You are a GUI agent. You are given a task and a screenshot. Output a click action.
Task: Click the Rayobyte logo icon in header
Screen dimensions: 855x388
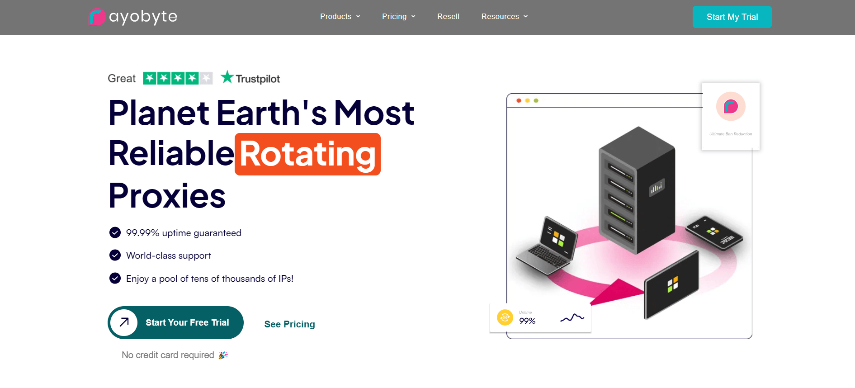[x=97, y=17]
